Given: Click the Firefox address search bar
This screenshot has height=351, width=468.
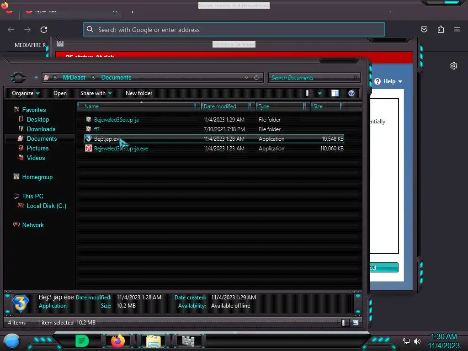Looking at the screenshot, I should coord(234,30).
